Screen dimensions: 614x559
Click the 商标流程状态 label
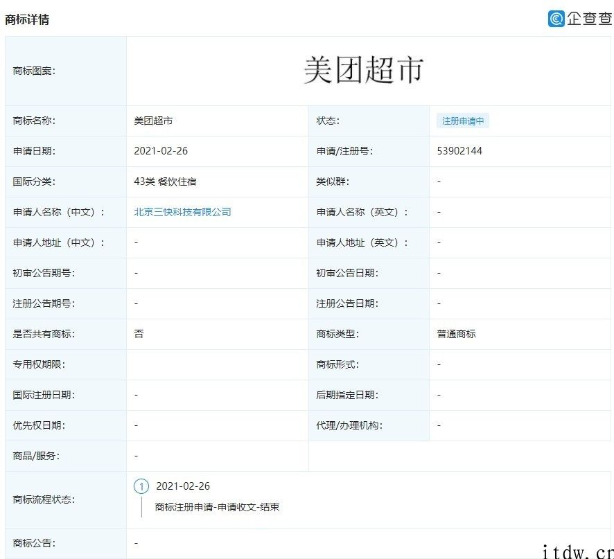tap(44, 500)
